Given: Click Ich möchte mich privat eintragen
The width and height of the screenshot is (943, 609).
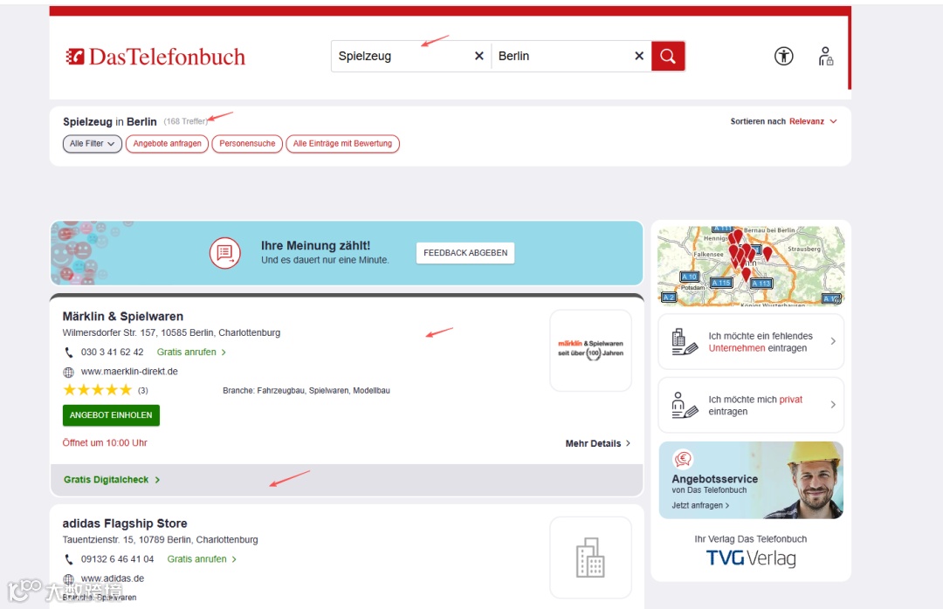Looking at the screenshot, I should pyautogui.click(x=751, y=405).
